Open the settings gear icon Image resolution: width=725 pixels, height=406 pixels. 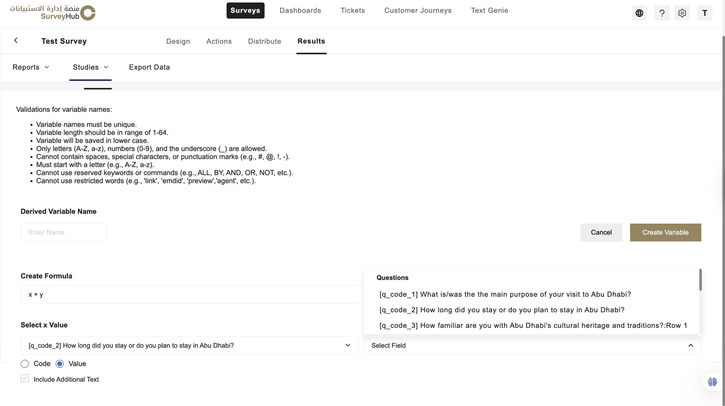682,13
